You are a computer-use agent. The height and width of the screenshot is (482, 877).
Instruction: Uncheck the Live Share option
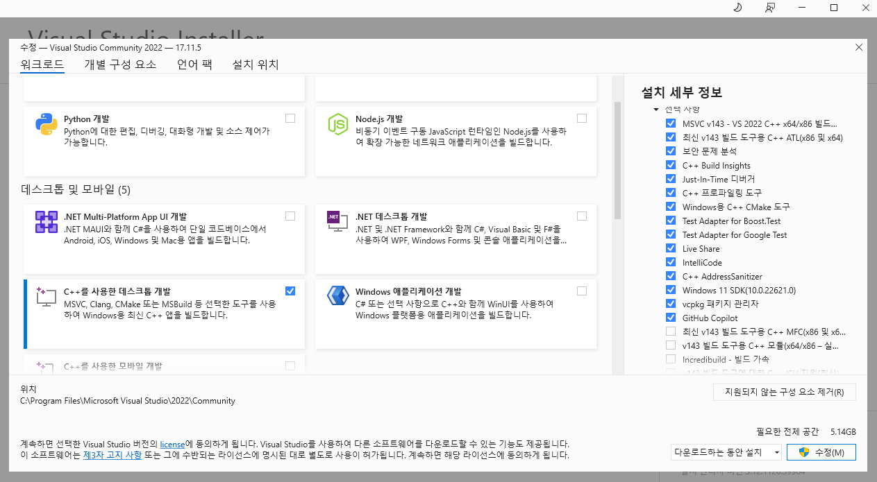671,248
